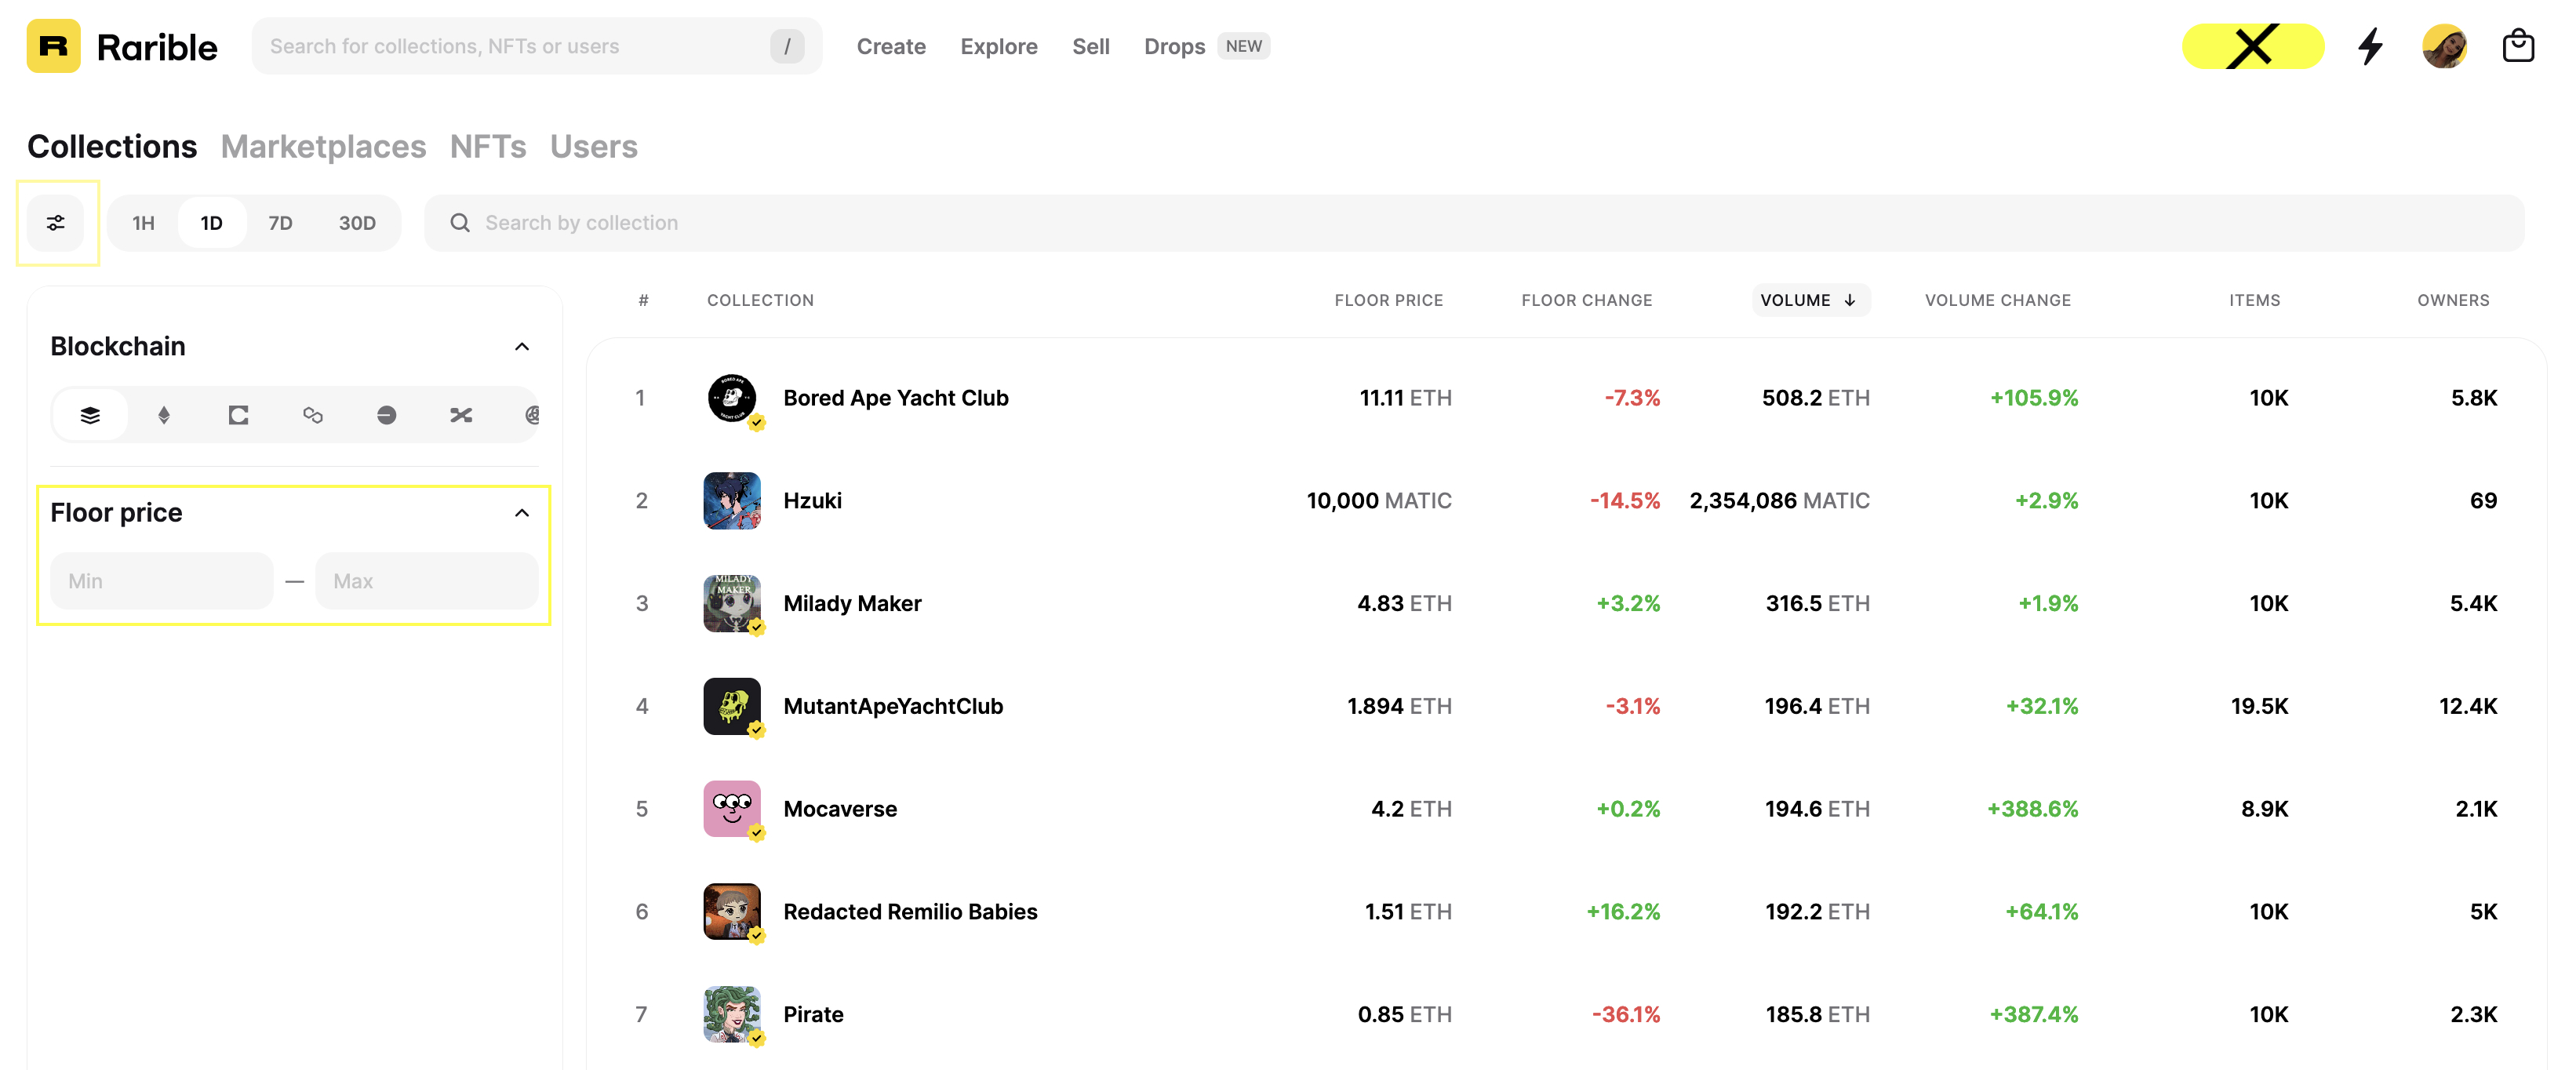Click the Volume sort arrow
The width and height of the screenshot is (2576, 1070).
[1850, 300]
